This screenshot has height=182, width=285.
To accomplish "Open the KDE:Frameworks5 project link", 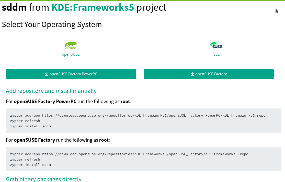I will [93, 7].
